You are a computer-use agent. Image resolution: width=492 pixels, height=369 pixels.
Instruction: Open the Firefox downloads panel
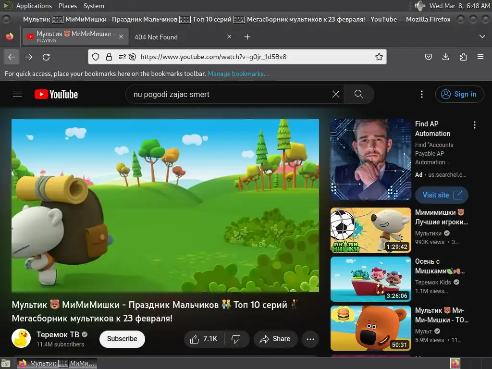point(445,57)
